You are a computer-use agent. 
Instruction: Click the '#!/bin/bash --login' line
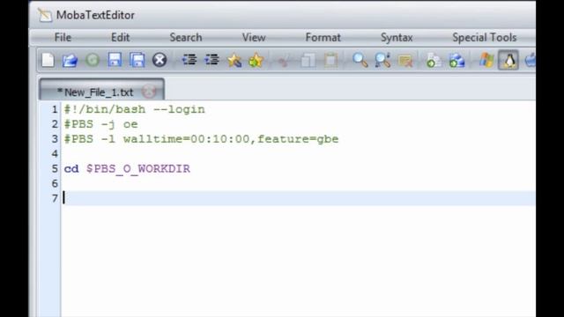tap(134, 109)
